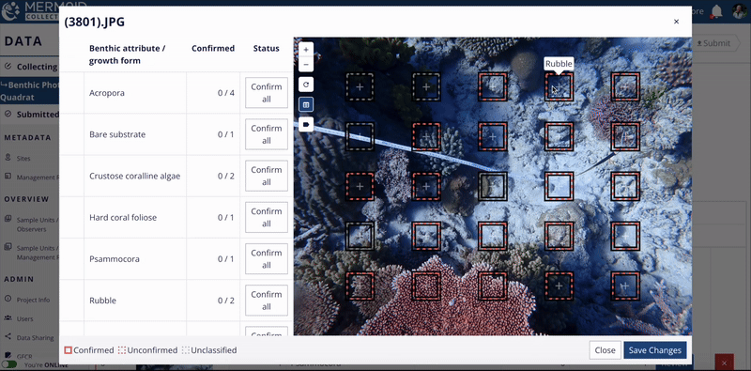Click the Project Info icon

tap(8, 299)
